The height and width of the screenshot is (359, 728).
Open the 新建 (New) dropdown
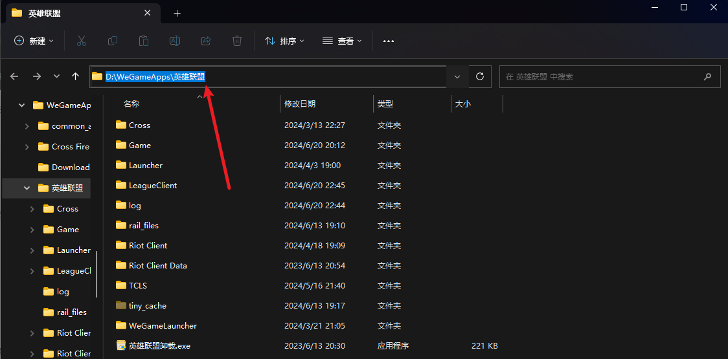click(x=34, y=41)
